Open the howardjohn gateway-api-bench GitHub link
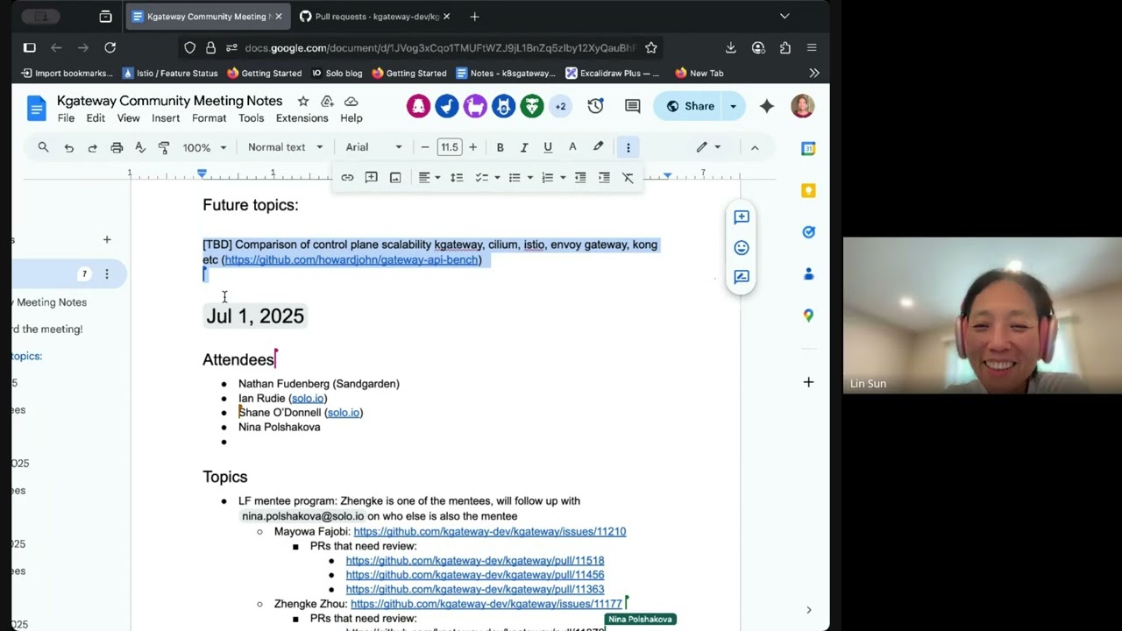The image size is (1122, 631). pos(352,259)
